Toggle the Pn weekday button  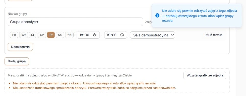pos(14,35)
